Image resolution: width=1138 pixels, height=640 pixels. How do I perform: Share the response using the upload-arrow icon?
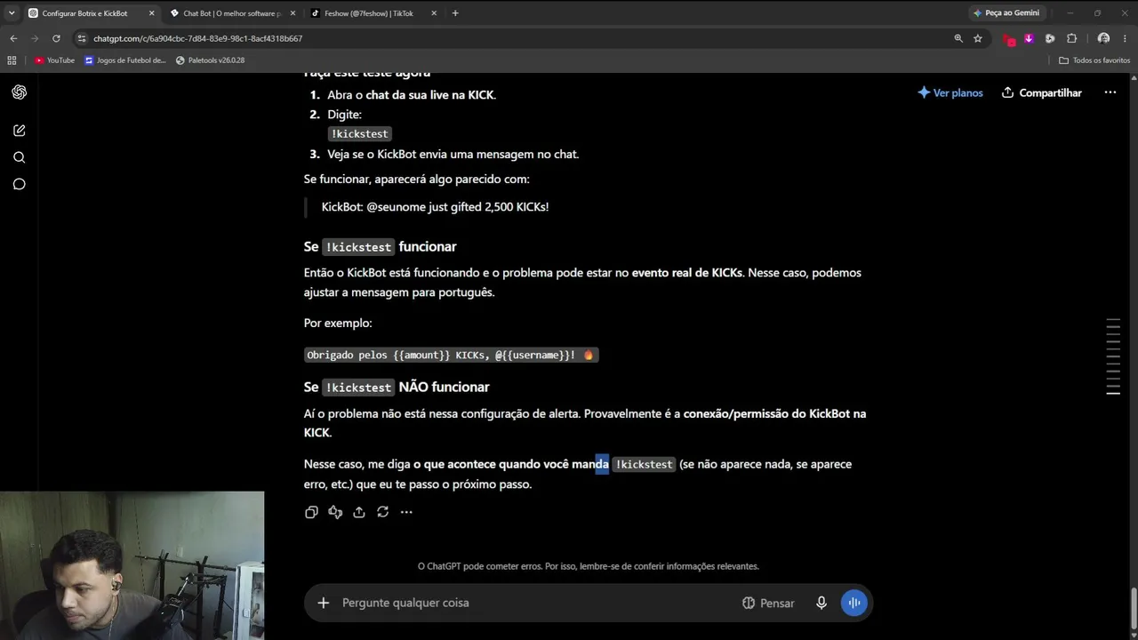click(359, 512)
